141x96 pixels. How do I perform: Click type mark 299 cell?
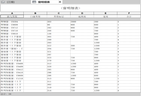point(59,40)
